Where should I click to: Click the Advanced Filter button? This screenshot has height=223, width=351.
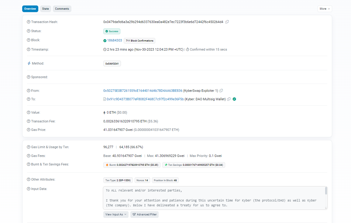144,215
